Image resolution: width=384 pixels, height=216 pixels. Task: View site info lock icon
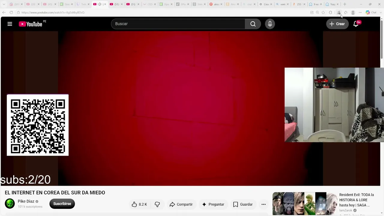(18, 13)
